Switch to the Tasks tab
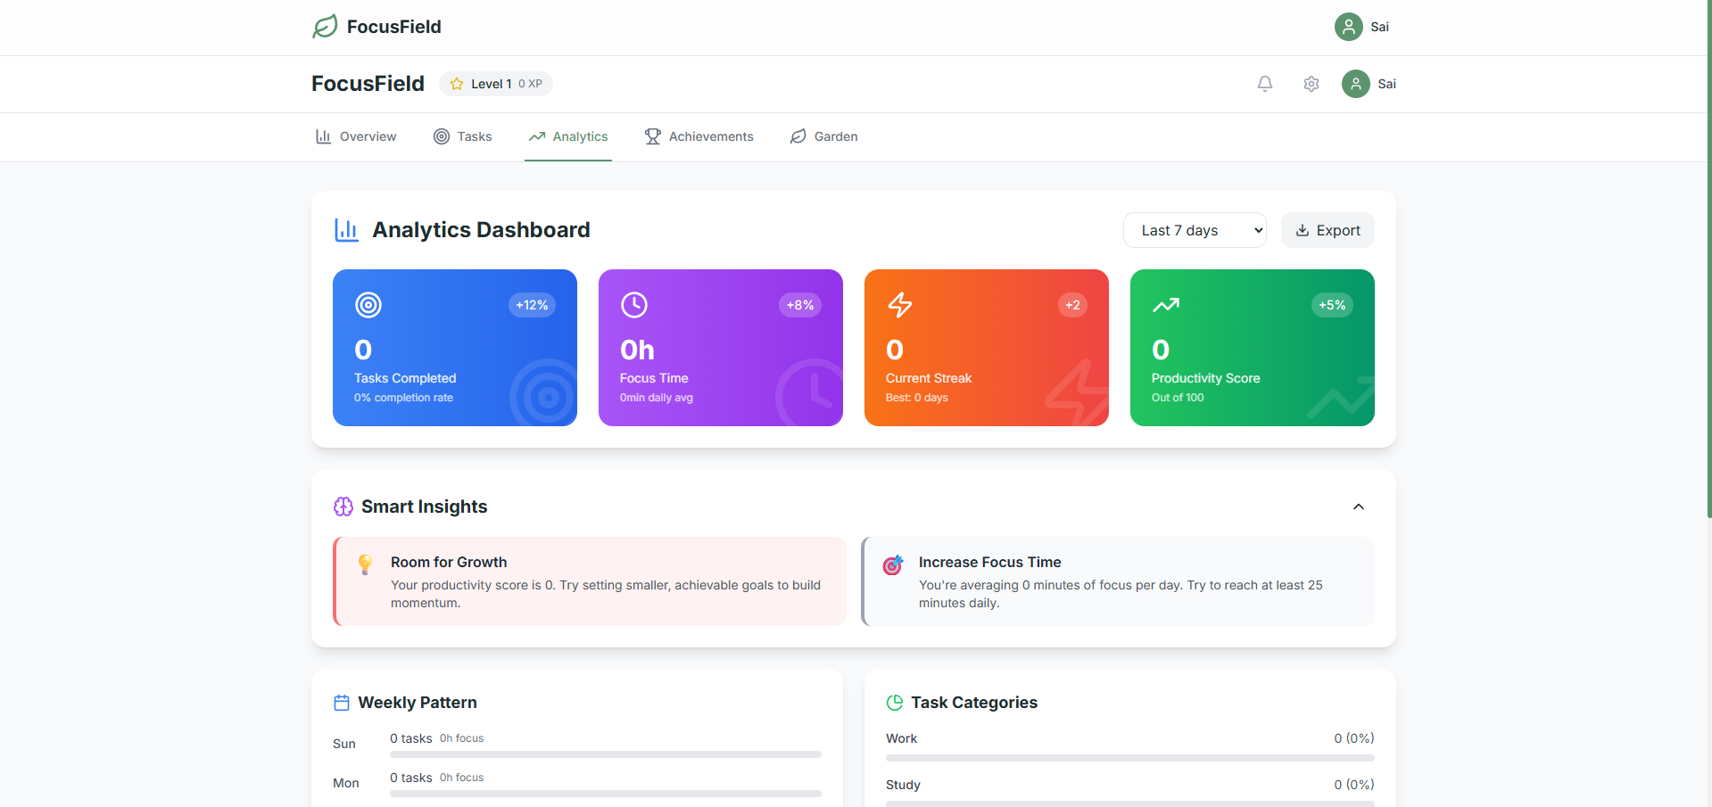The width and height of the screenshot is (1712, 807). [463, 136]
